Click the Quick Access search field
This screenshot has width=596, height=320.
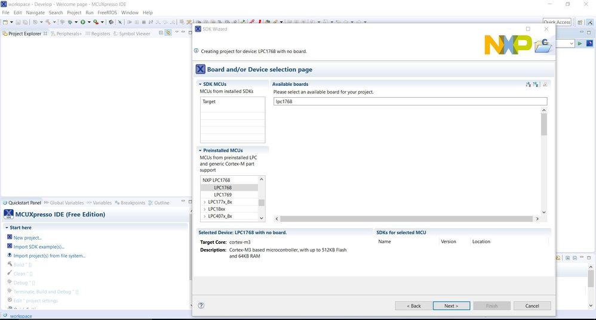click(557, 23)
